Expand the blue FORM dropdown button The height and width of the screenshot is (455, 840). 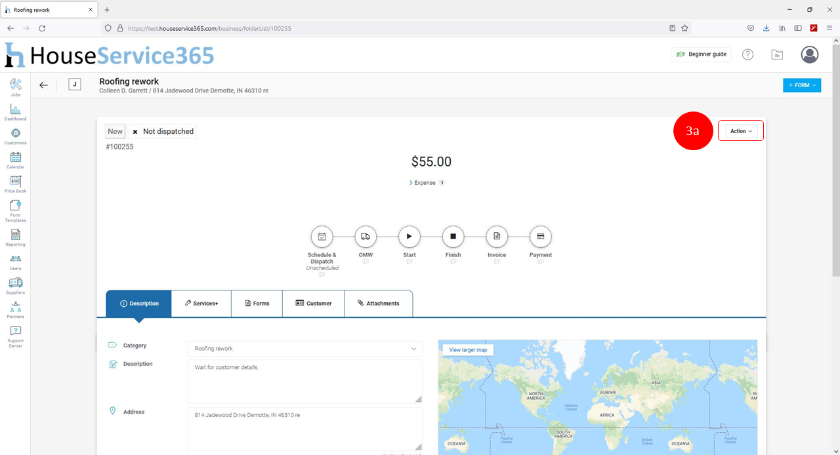[x=801, y=85]
